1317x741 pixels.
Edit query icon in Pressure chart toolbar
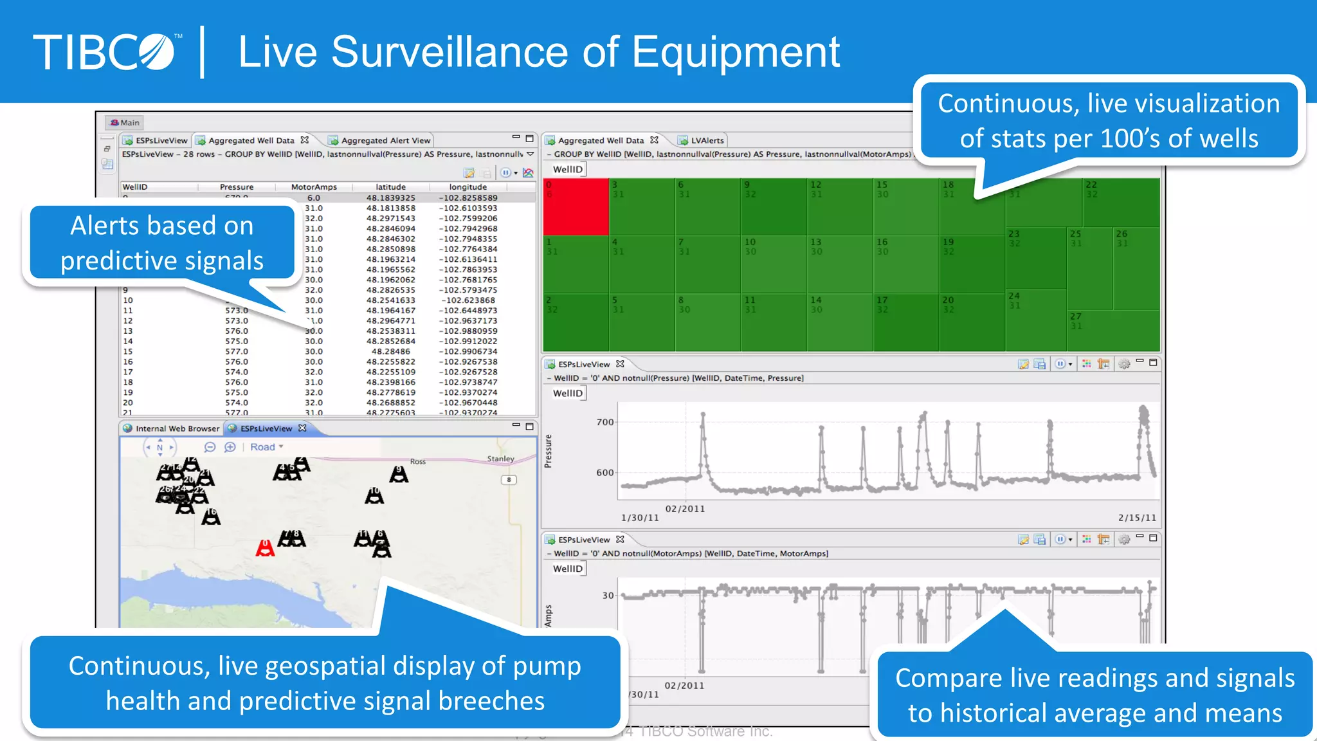(1023, 364)
